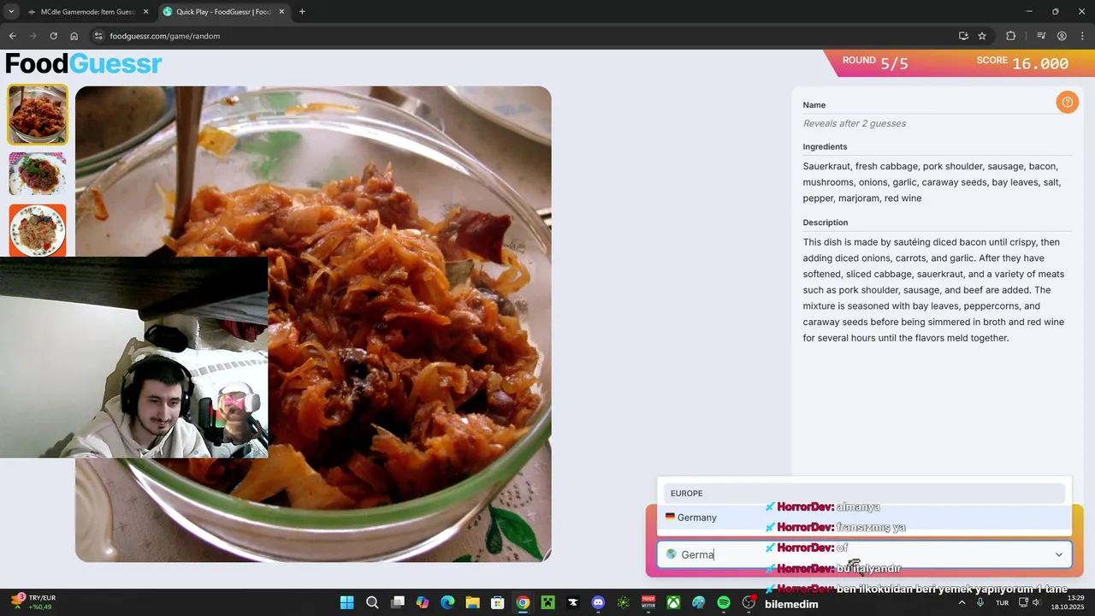Click the orange help question mark icon
Viewport: 1095px width, 616px height.
[1067, 103]
